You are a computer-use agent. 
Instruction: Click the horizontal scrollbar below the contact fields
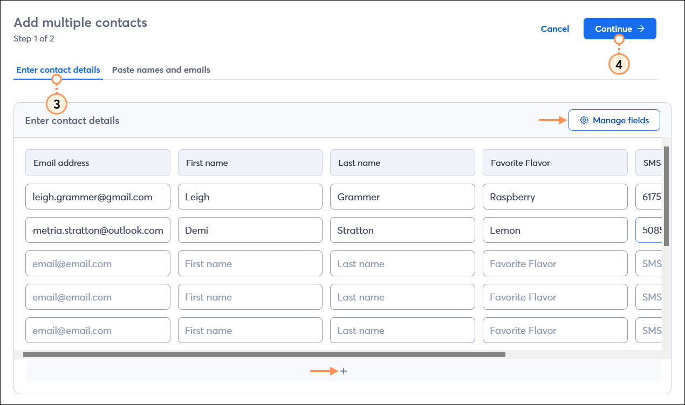click(264, 354)
